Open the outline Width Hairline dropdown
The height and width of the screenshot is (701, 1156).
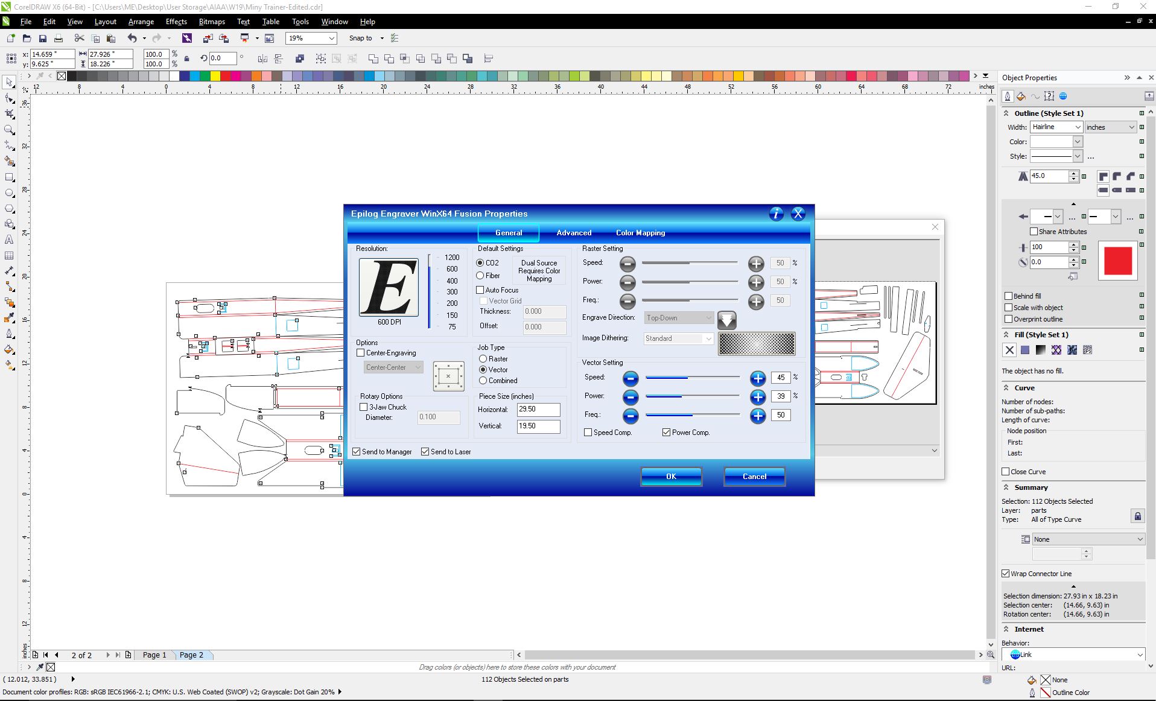(1078, 127)
